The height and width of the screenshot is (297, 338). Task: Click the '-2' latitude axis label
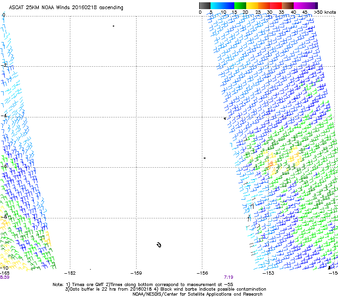coord(4,65)
